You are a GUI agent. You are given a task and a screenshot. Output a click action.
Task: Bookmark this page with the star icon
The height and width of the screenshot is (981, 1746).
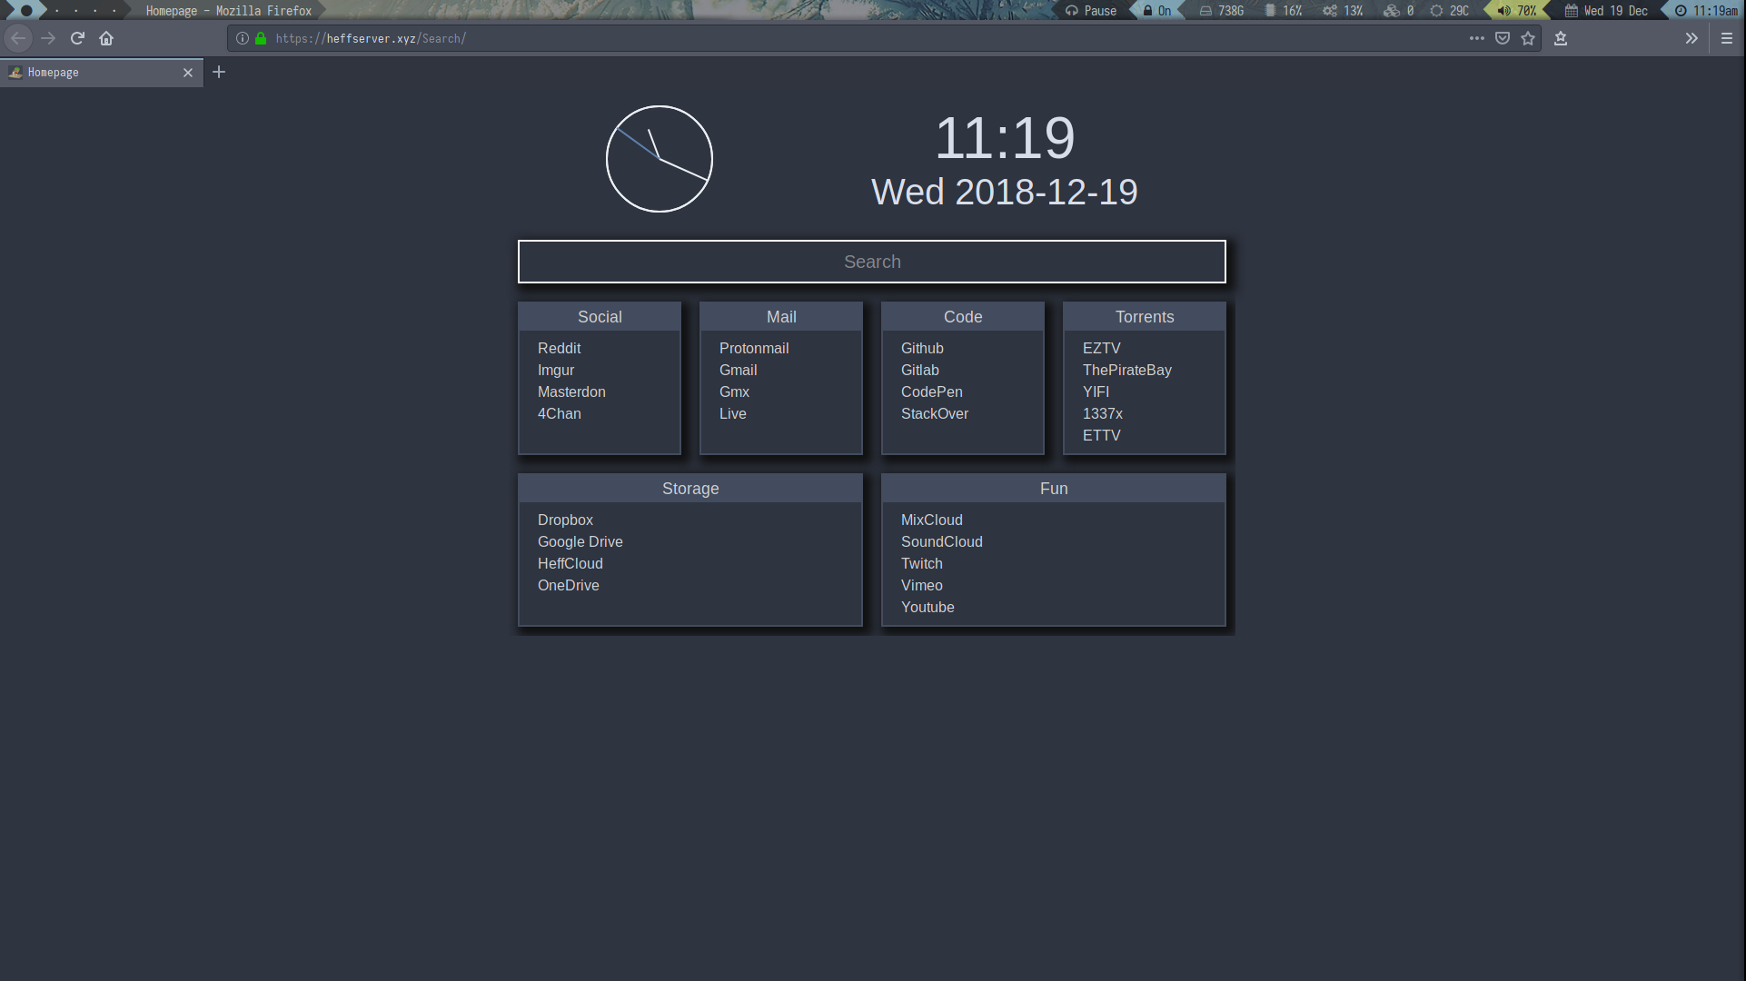[1528, 38]
